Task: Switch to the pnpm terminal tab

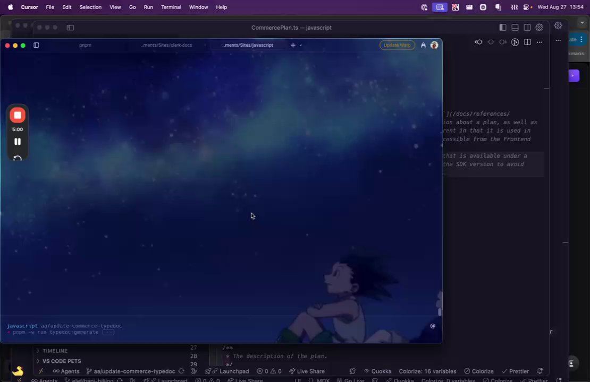Action: tap(85, 45)
